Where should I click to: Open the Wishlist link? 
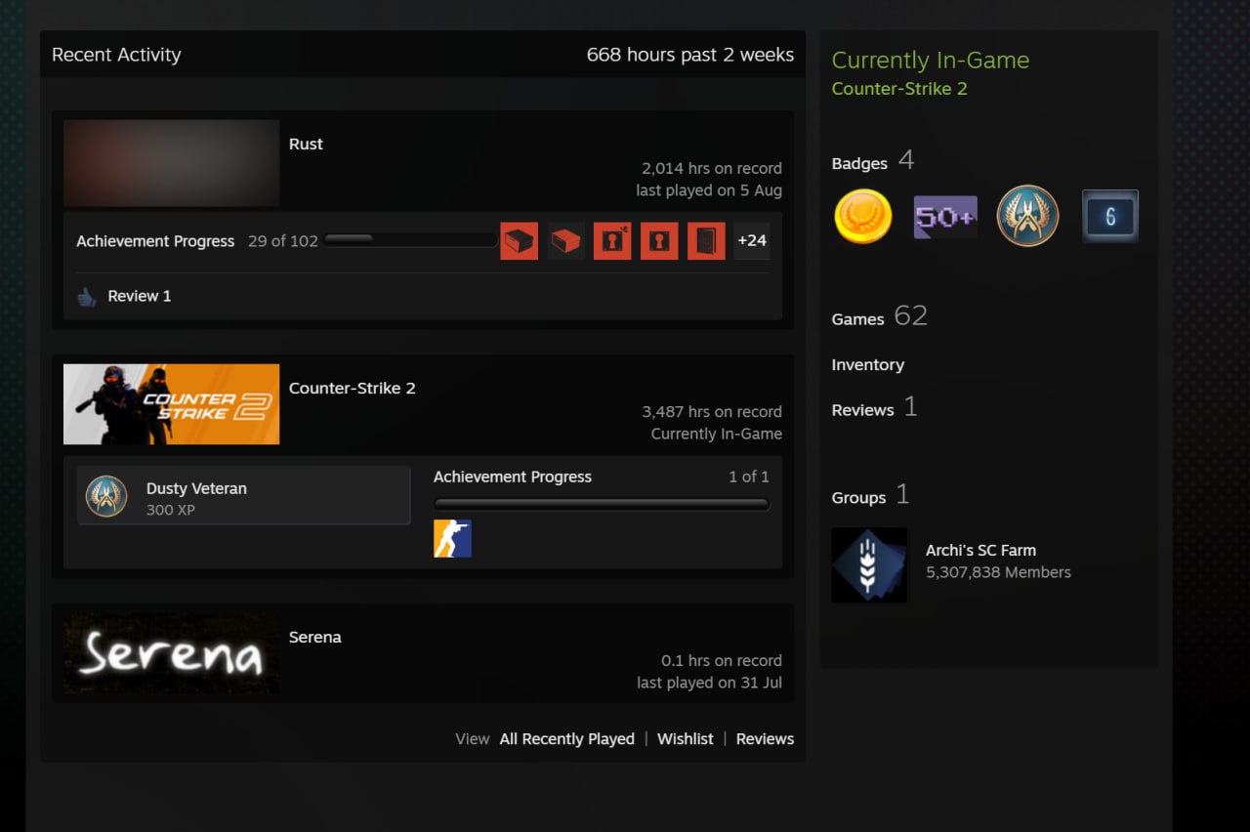(x=686, y=739)
